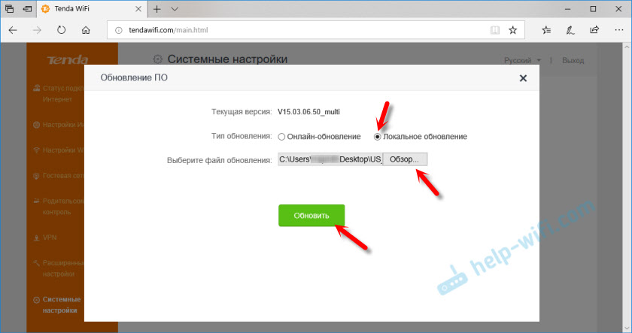
Task: Select the Локальное обновление radio option
Action: (378, 137)
